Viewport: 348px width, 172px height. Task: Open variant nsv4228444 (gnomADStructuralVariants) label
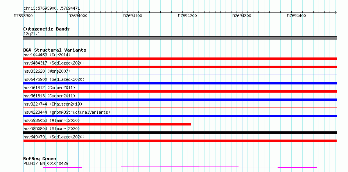(67, 112)
